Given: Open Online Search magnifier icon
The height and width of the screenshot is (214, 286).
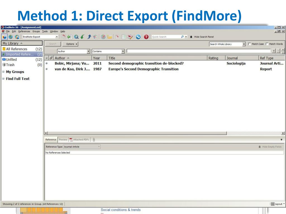Looking at the screenshot, I should [76, 37].
